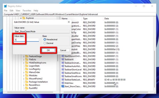Screen dimensions: 159x98
Task: Click the TaskbarGlomLevel value icon
Action: click(x=63, y=70)
